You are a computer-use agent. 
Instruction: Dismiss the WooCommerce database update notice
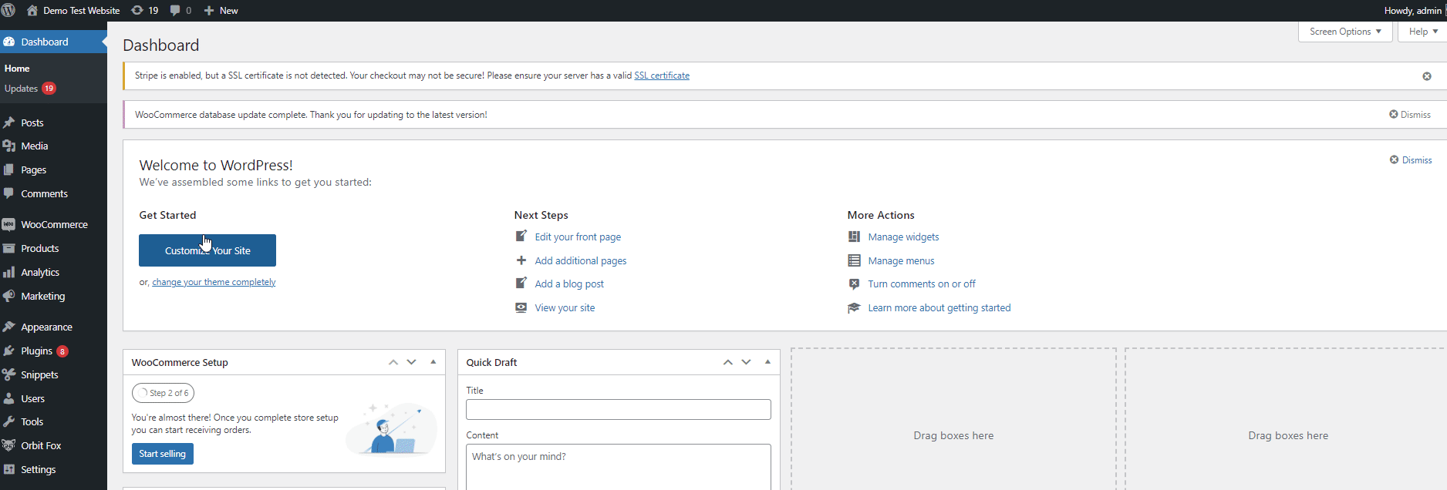[1410, 115]
